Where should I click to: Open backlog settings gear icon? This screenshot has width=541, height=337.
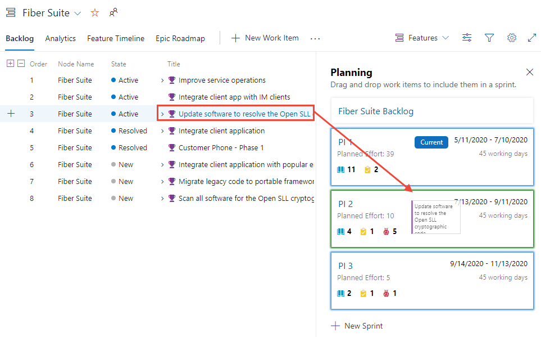pos(512,38)
